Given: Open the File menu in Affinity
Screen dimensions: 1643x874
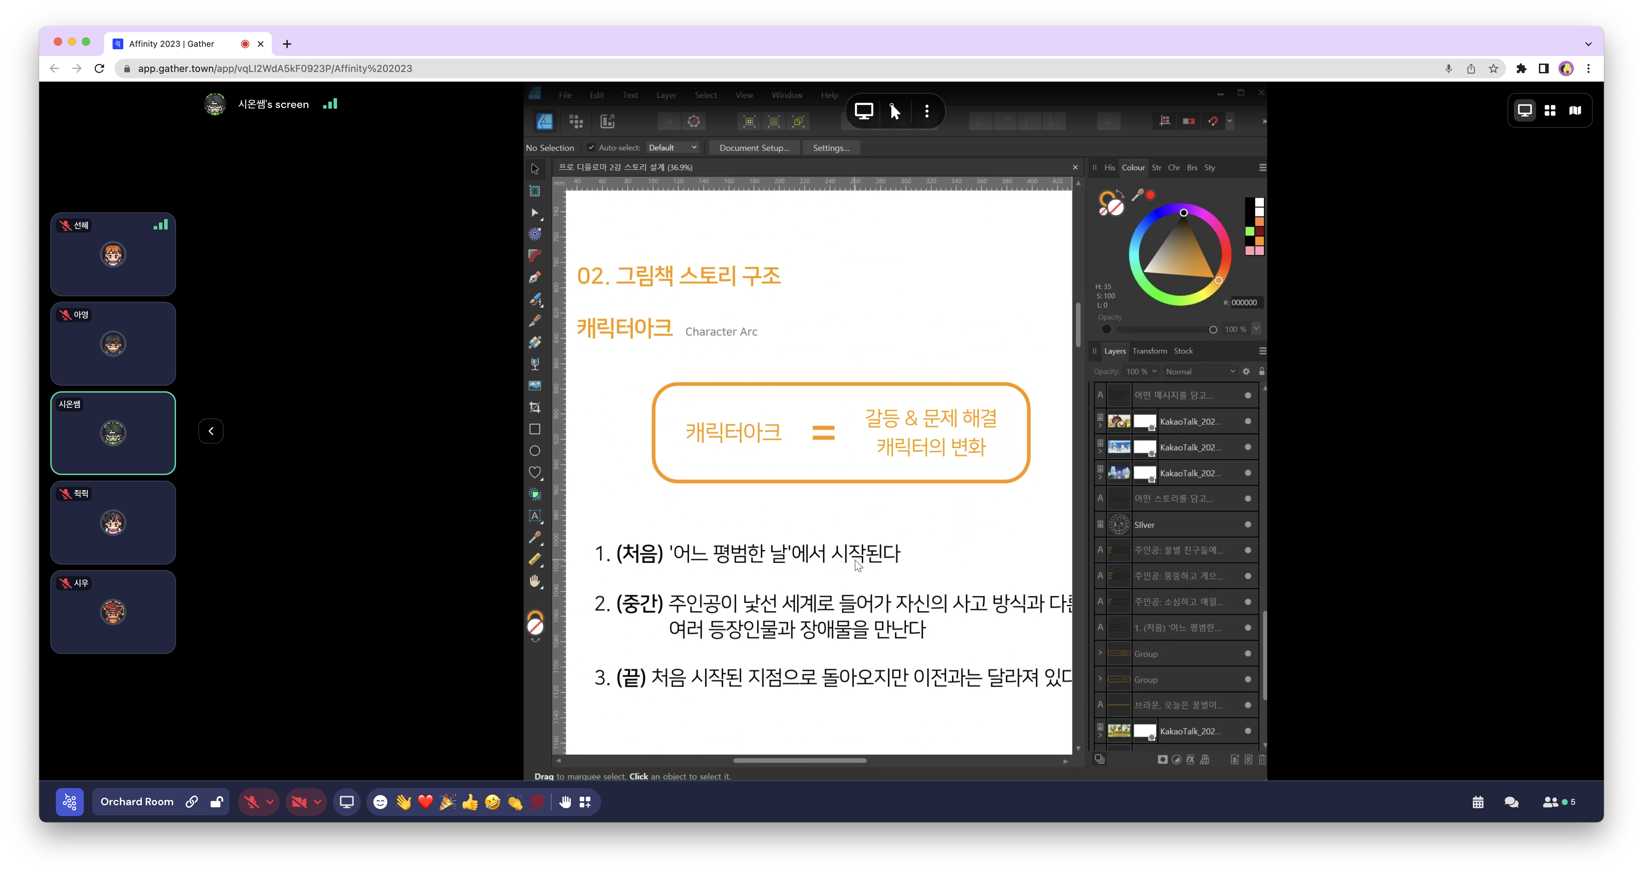Looking at the screenshot, I should click(x=565, y=95).
